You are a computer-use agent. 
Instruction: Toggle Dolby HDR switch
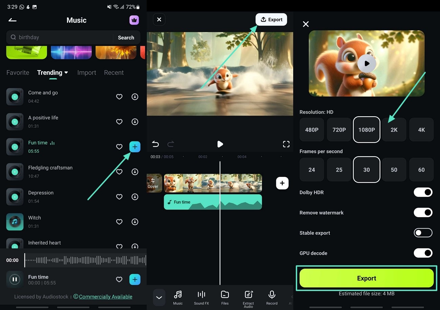[x=423, y=192]
